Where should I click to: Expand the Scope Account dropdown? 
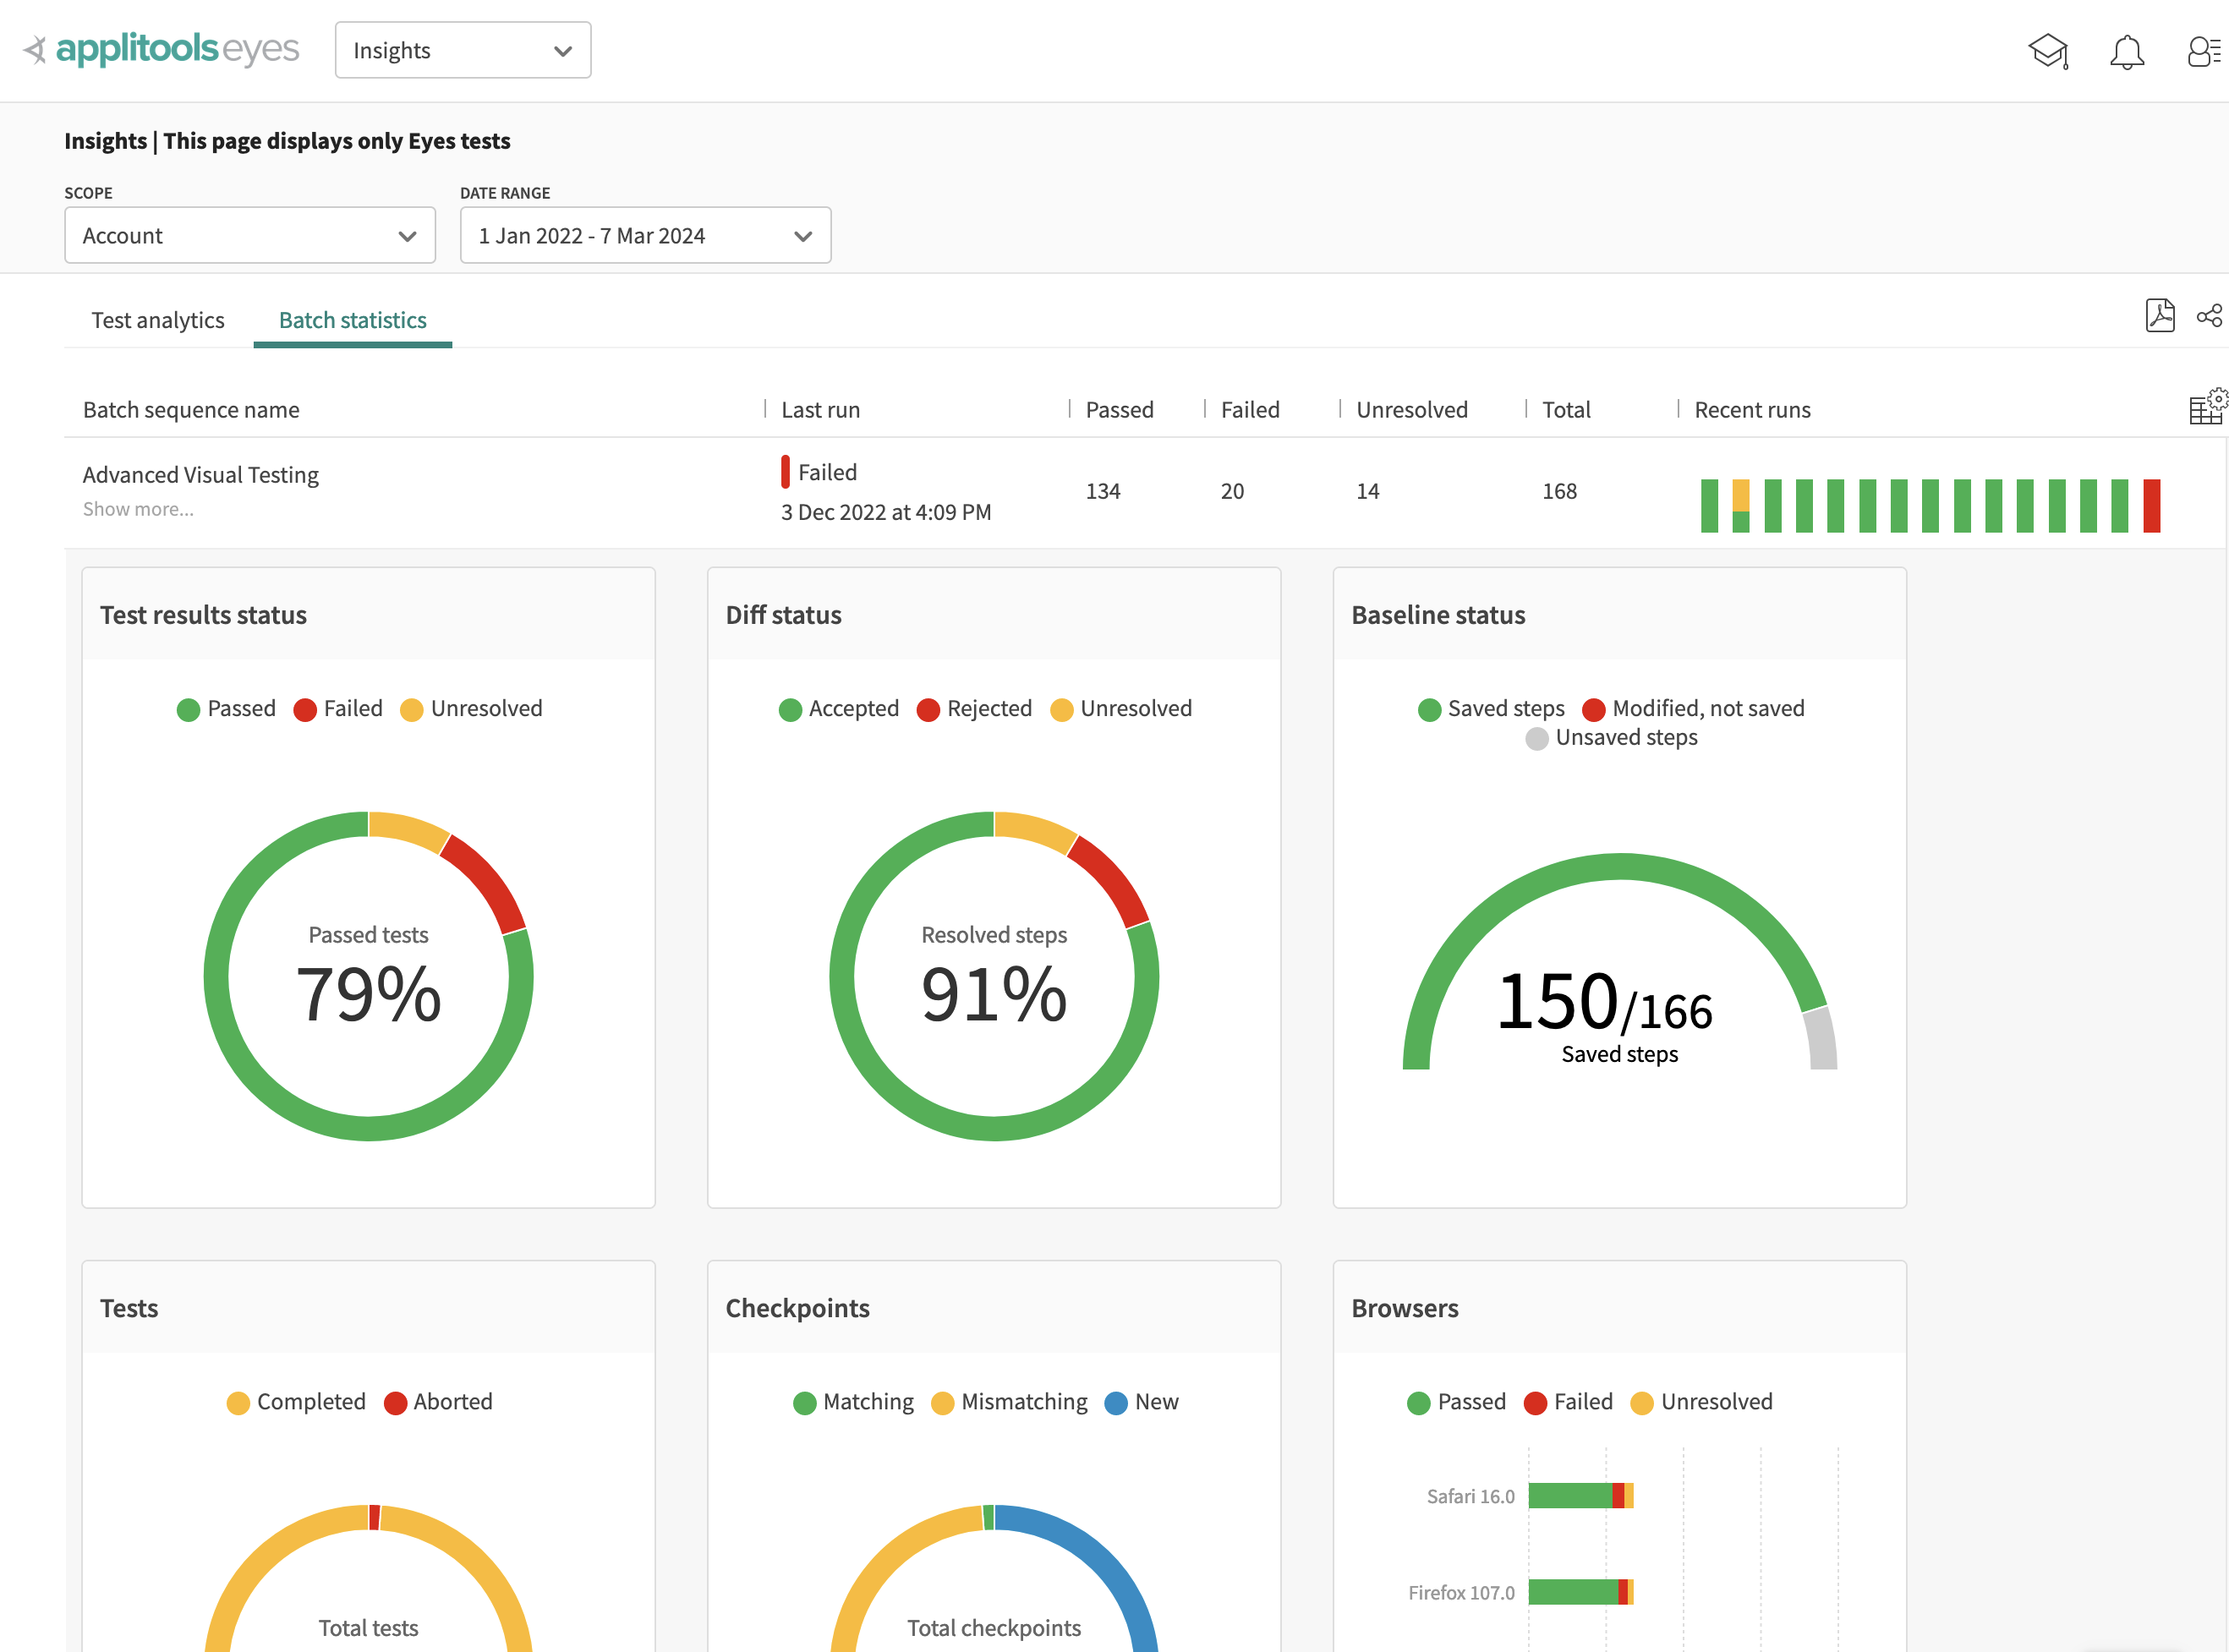[x=250, y=235]
